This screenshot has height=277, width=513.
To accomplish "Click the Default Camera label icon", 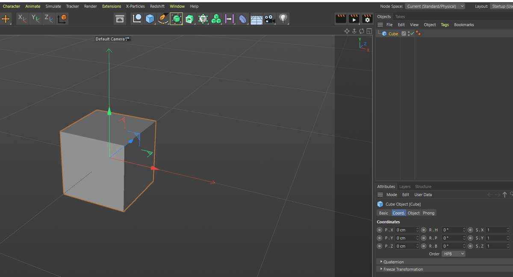I will click(x=127, y=39).
